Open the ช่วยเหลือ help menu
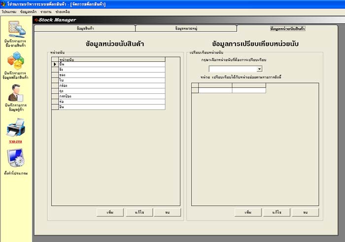 click(63, 11)
